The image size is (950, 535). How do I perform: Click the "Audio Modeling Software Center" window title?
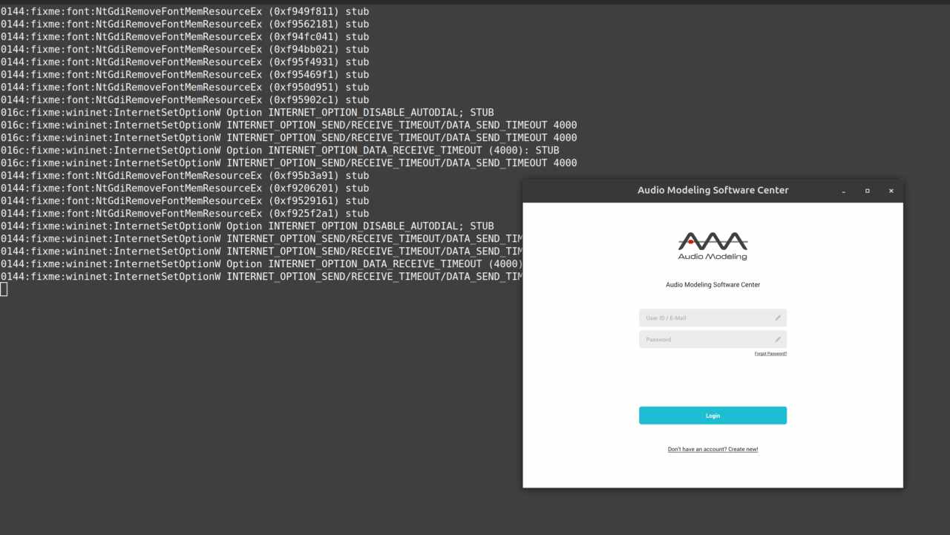click(712, 191)
